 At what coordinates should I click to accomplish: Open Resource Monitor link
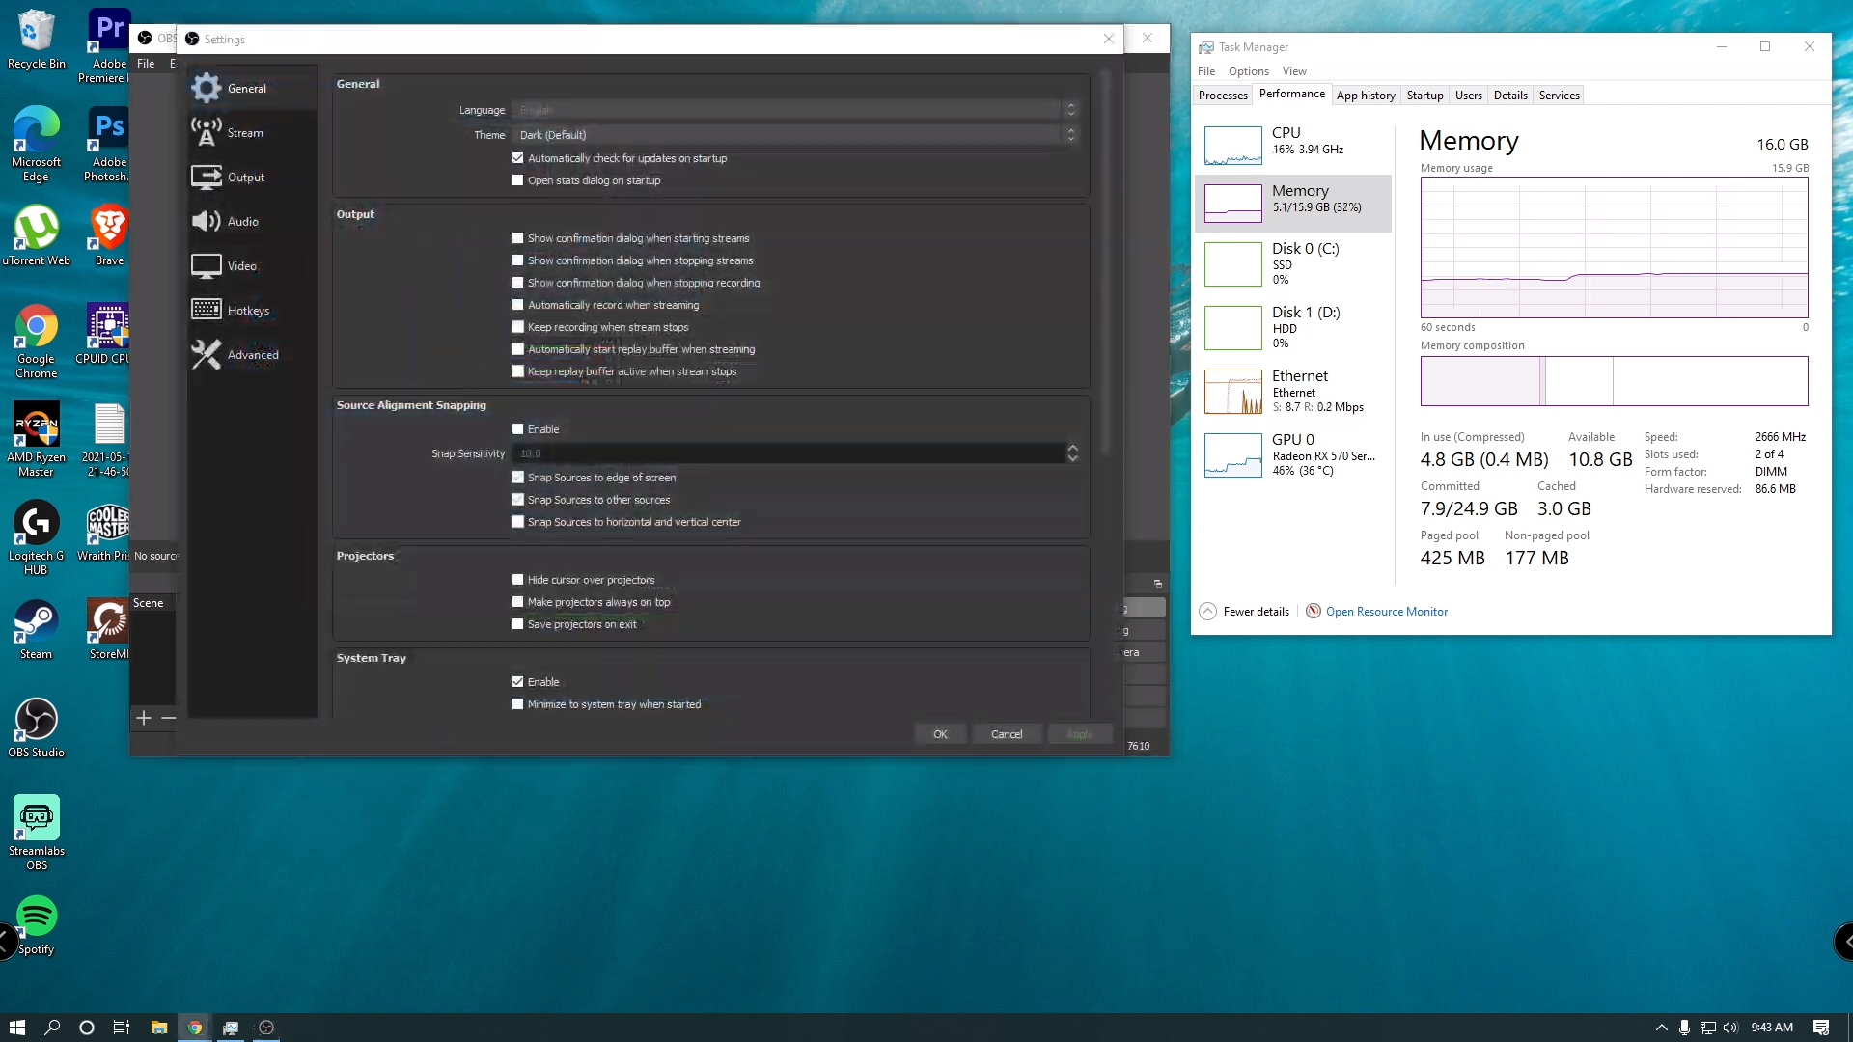click(1386, 612)
